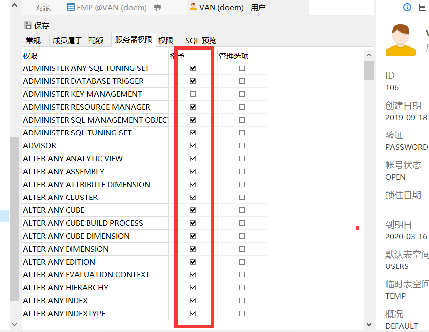Image resolution: width=429 pixels, height=332 pixels.
Task: Enable admin option for ALTER ANY HIERARCHY
Action: 242,288
